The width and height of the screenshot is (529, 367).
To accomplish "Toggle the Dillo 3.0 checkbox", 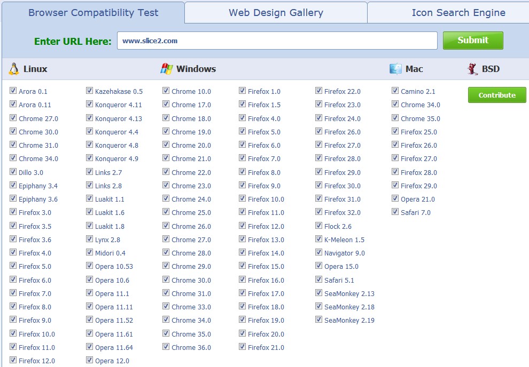I will click(13, 172).
